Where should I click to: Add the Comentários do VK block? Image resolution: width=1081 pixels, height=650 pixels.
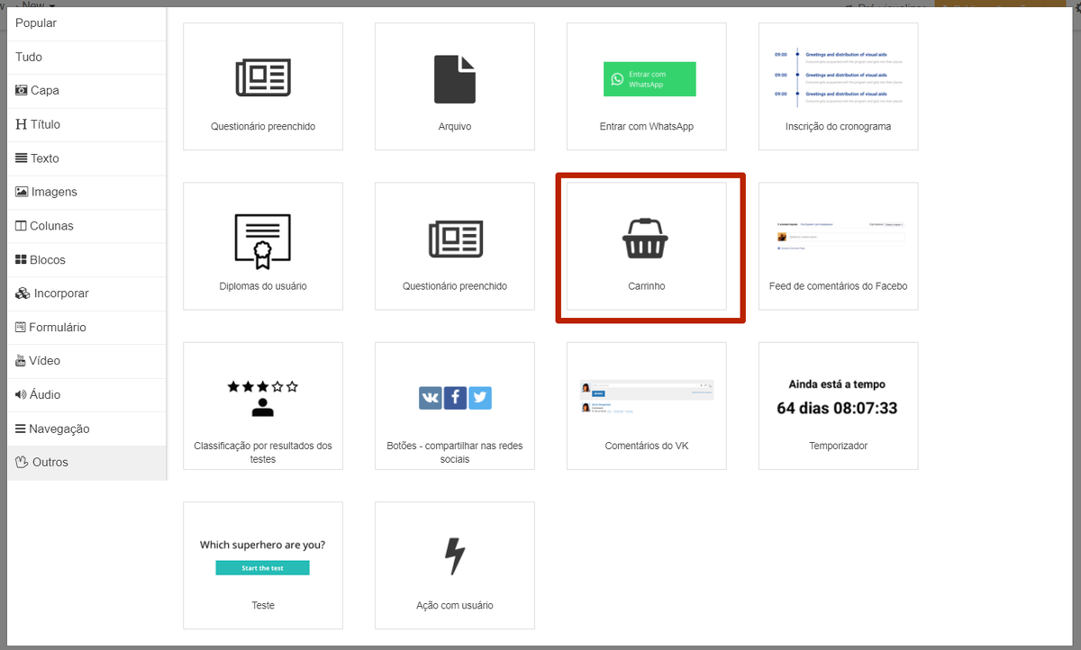(x=646, y=406)
